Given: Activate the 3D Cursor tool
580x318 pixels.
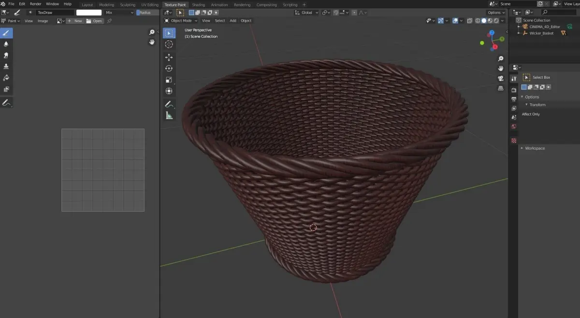Looking at the screenshot, I should tap(169, 44).
